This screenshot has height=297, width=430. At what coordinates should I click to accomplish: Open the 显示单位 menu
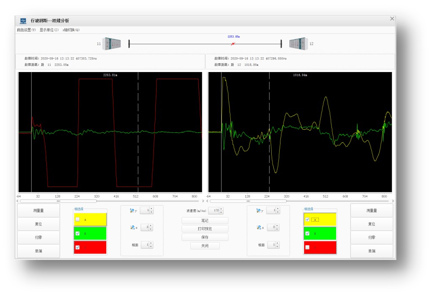[49, 30]
